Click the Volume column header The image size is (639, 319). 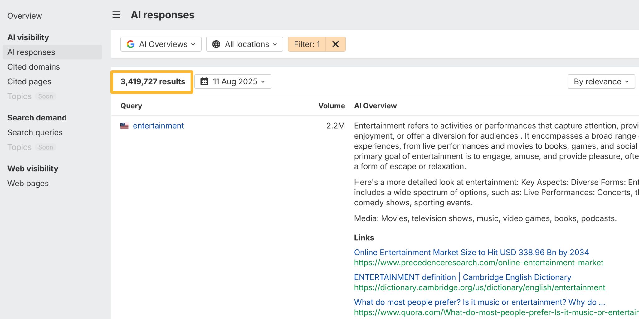click(332, 106)
